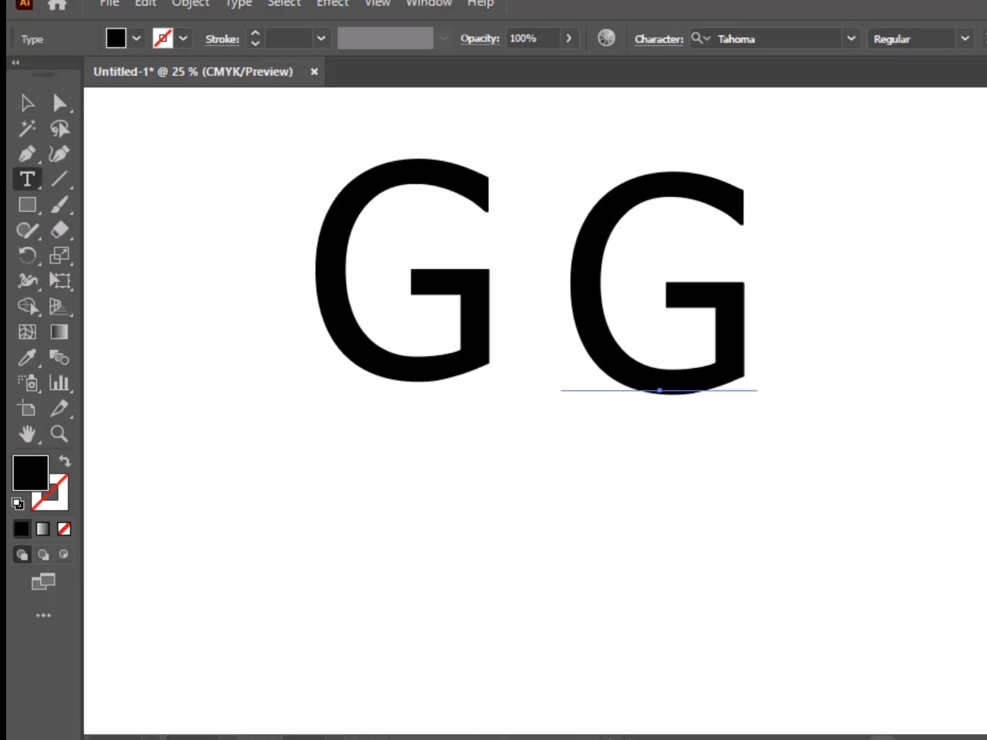Activate the Zoom tool
Viewport: 987px width, 740px height.
[60, 434]
